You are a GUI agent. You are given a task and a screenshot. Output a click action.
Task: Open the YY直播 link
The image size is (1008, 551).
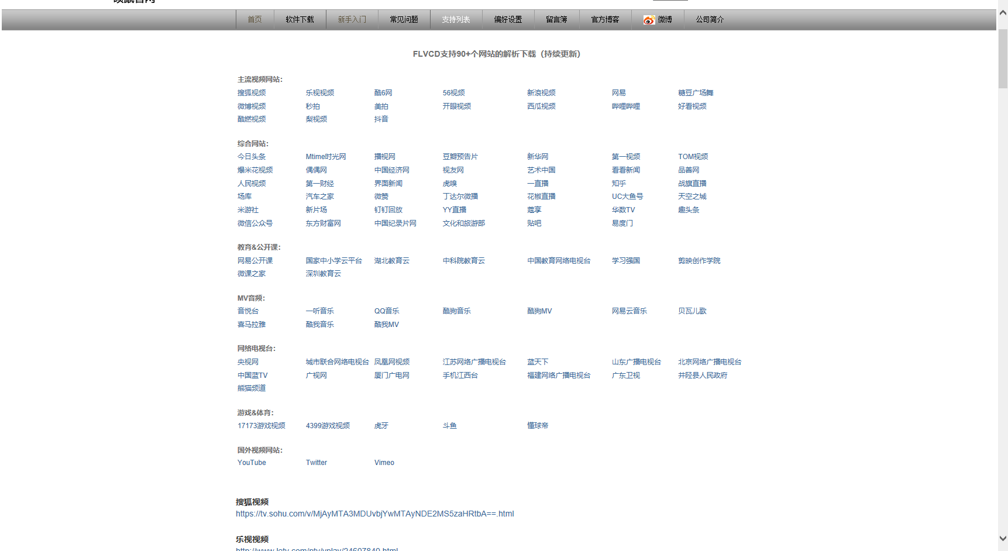[455, 210]
